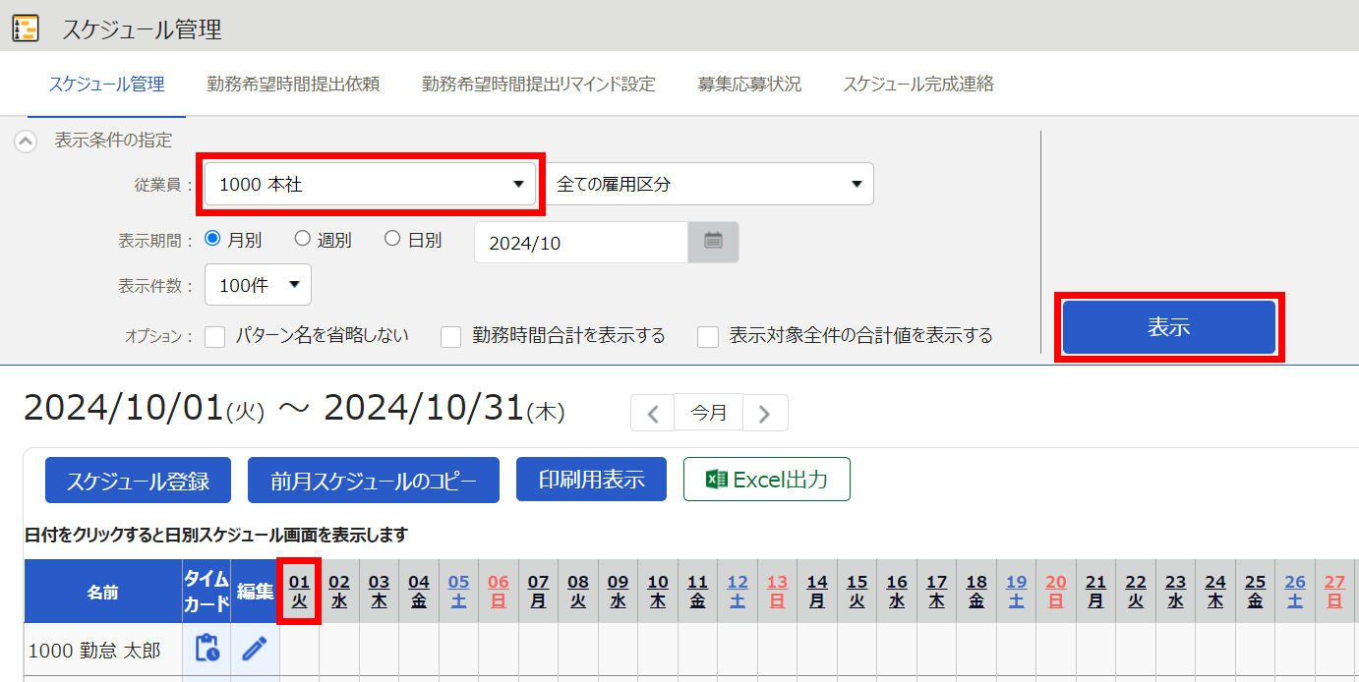Open daily schedule for 07 月
The image size is (1359, 682).
click(x=539, y=592)
